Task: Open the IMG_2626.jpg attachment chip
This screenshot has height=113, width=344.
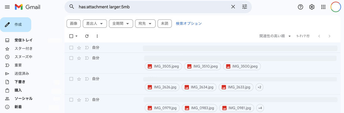Action: pyautogui.click(x=162, y=87)
